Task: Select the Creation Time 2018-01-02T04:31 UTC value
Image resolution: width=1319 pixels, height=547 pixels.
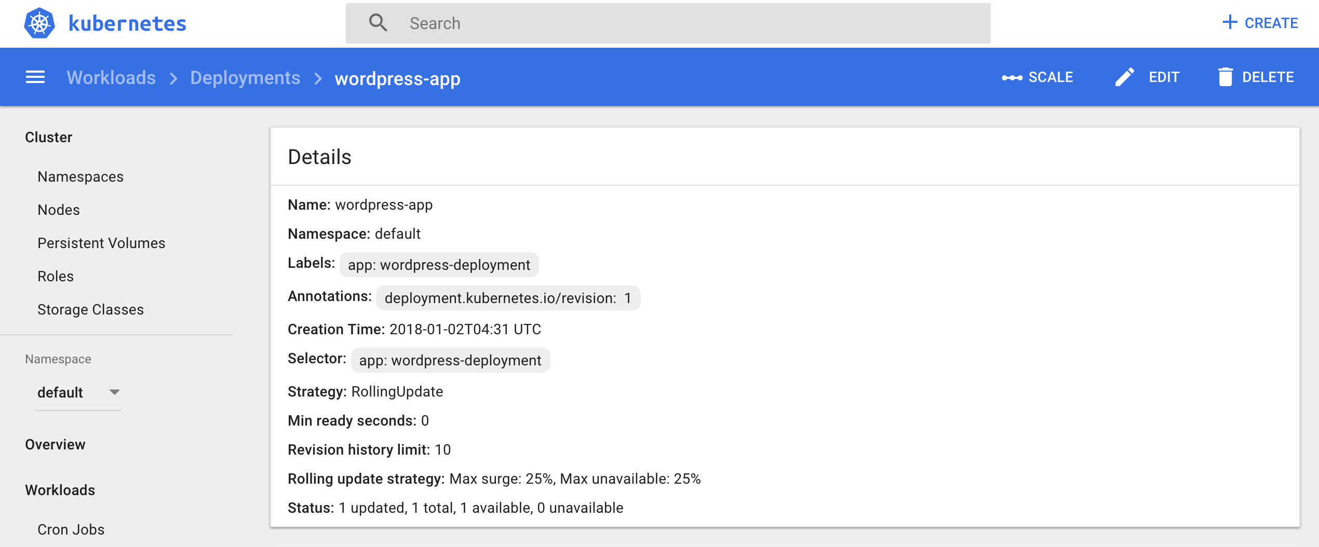Action: 465,330
